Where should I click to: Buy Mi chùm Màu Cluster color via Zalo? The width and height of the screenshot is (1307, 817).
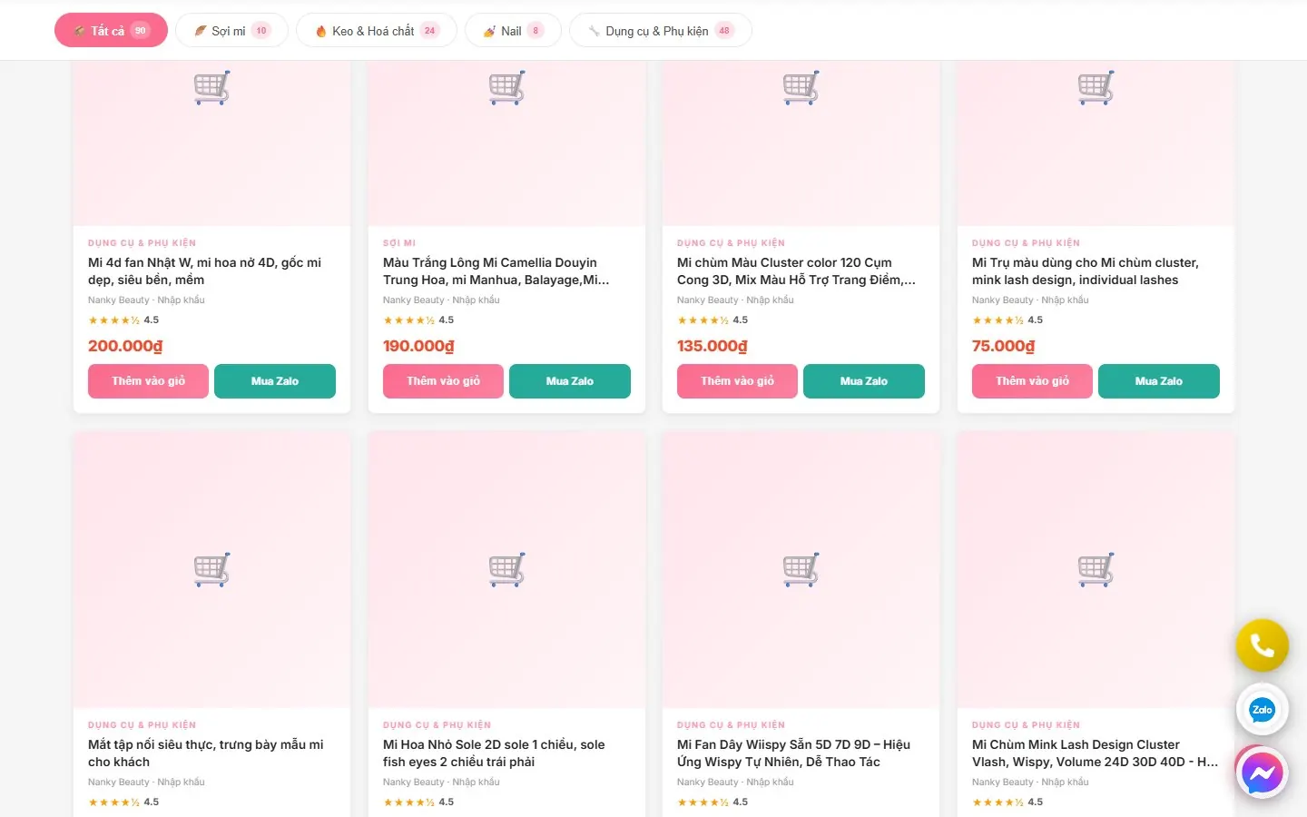tap(864, 381)
